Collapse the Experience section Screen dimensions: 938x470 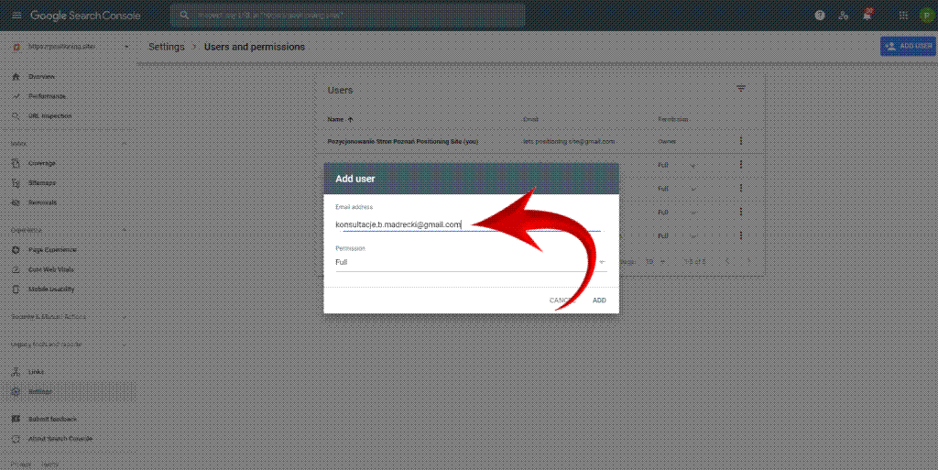pyautogui.click(x=124, y=230)
